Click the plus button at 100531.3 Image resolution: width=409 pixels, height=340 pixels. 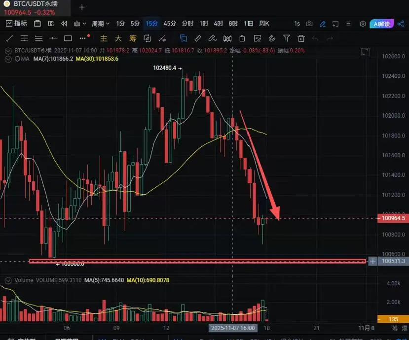(373, 261)
